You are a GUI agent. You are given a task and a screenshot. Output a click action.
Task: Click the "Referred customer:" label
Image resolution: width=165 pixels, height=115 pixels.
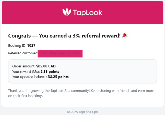tap(23, 53)
